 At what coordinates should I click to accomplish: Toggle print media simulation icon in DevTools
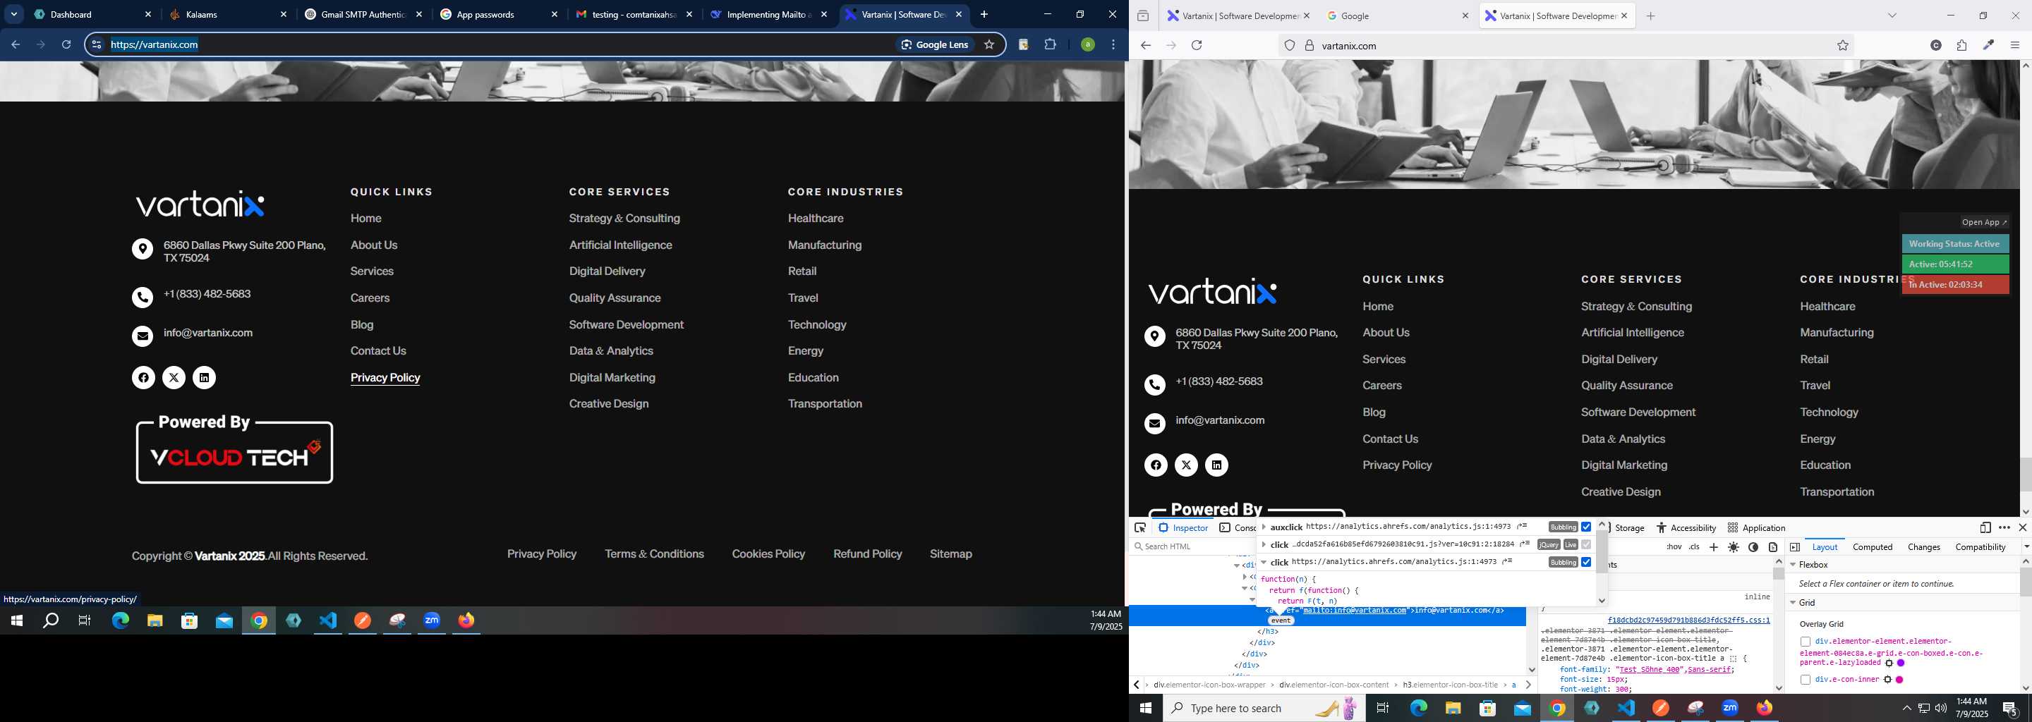tap(1772, 547)
